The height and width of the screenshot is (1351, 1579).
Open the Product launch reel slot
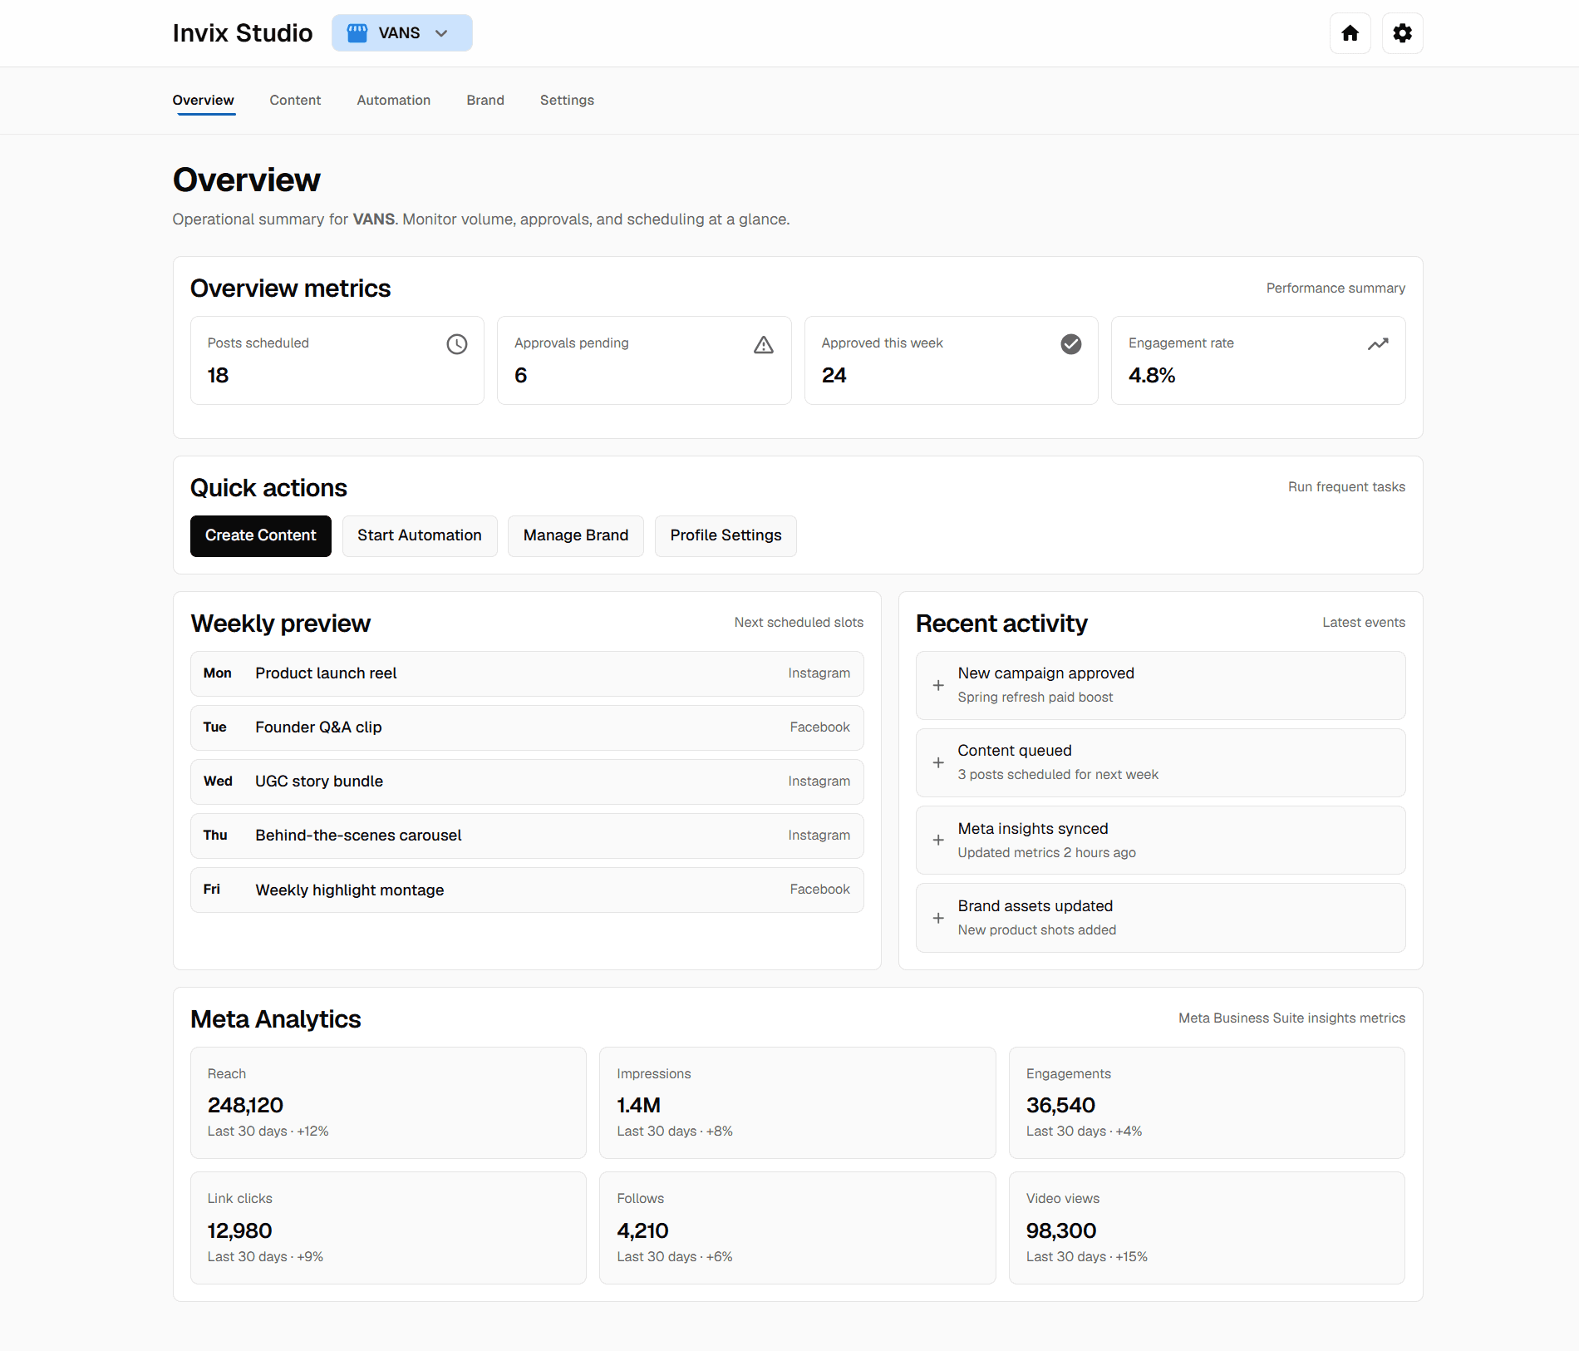527,673
